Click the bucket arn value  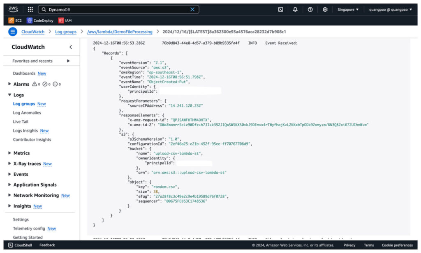point(189,172)
